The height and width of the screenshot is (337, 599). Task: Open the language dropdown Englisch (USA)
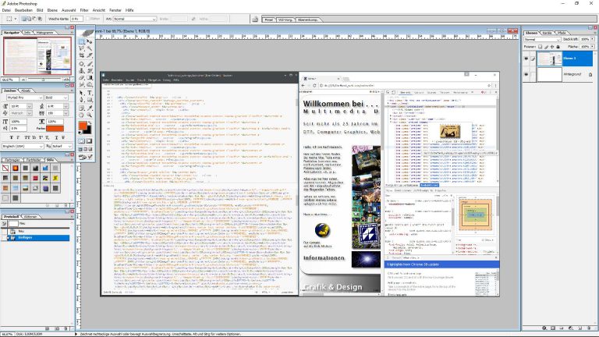click(x=23, y=147)
